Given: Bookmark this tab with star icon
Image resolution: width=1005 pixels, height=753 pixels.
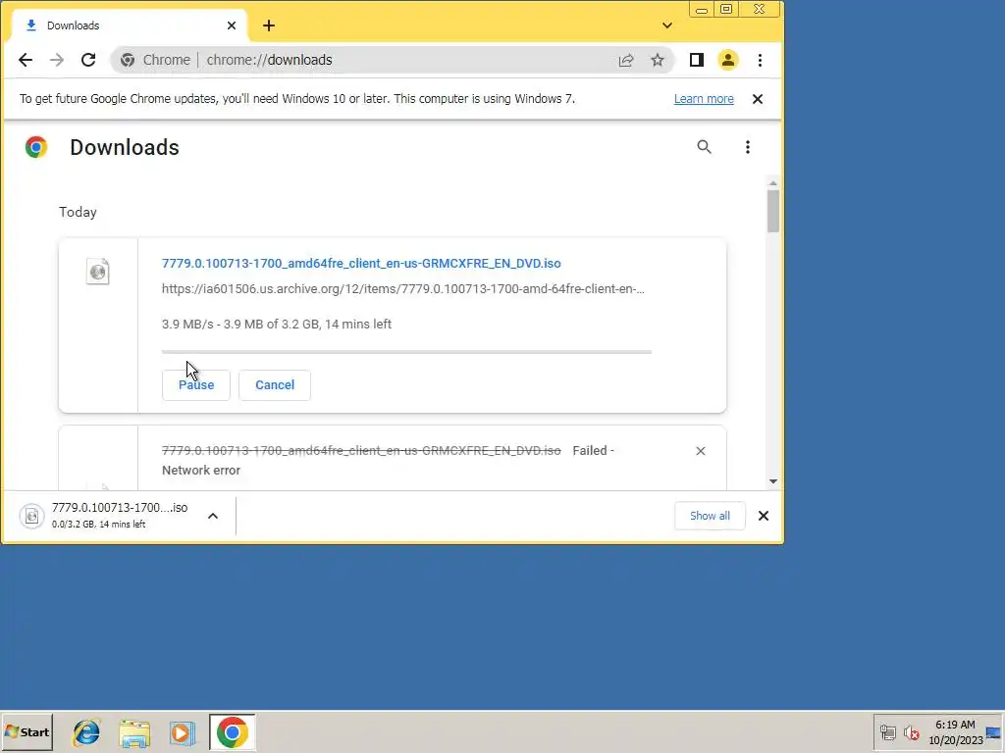Looking at the screenshot, I should (657, 60).
